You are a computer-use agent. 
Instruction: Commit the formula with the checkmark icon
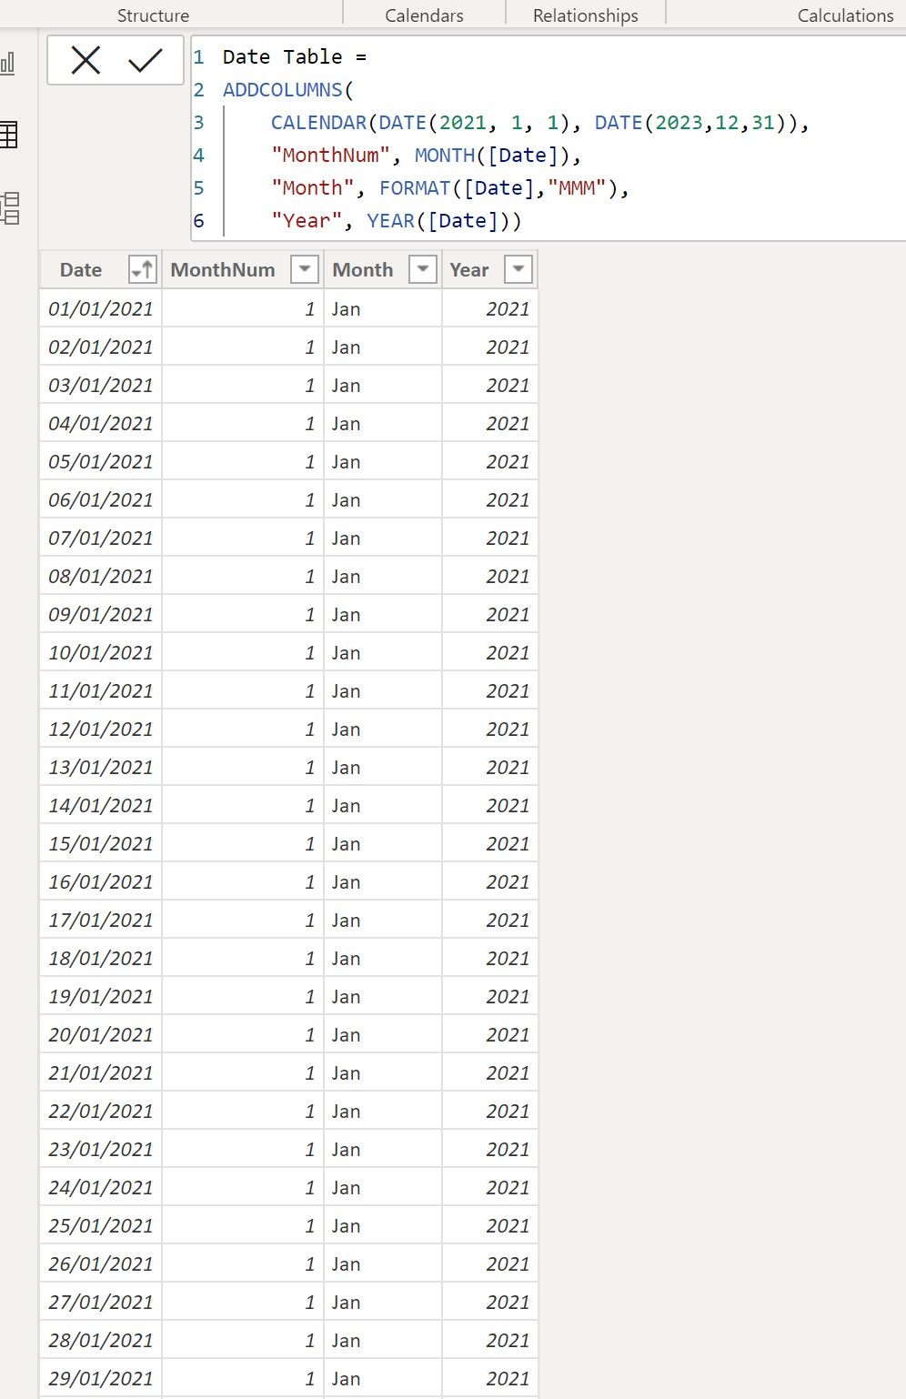coord(145,61)
